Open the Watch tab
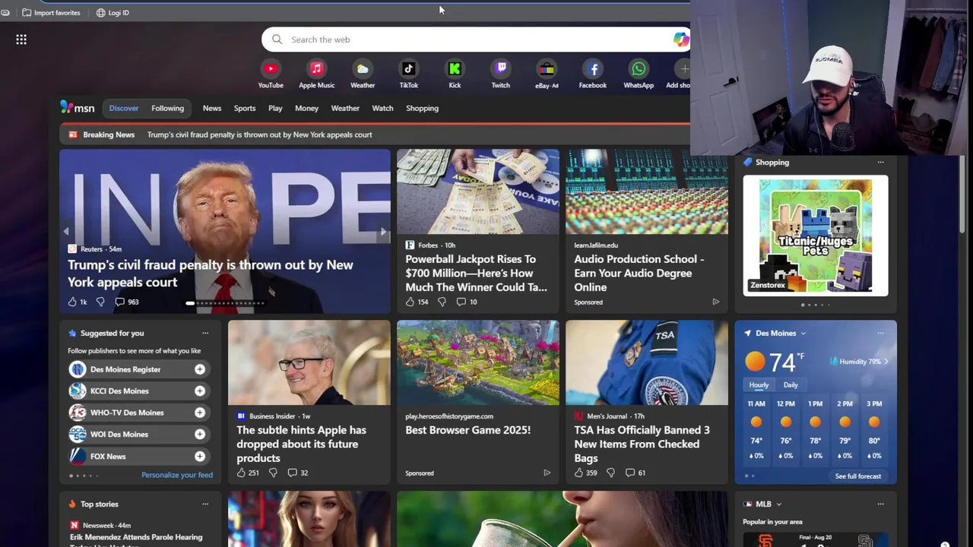Screen dimensions: 973x547 pyautogui.click(x=382, y=108)
